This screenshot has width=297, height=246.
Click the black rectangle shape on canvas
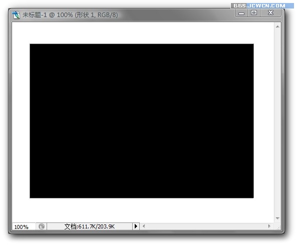click(x=142, y=121)
